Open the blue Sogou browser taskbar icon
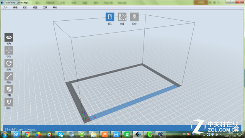 click(x=72, y=135)
